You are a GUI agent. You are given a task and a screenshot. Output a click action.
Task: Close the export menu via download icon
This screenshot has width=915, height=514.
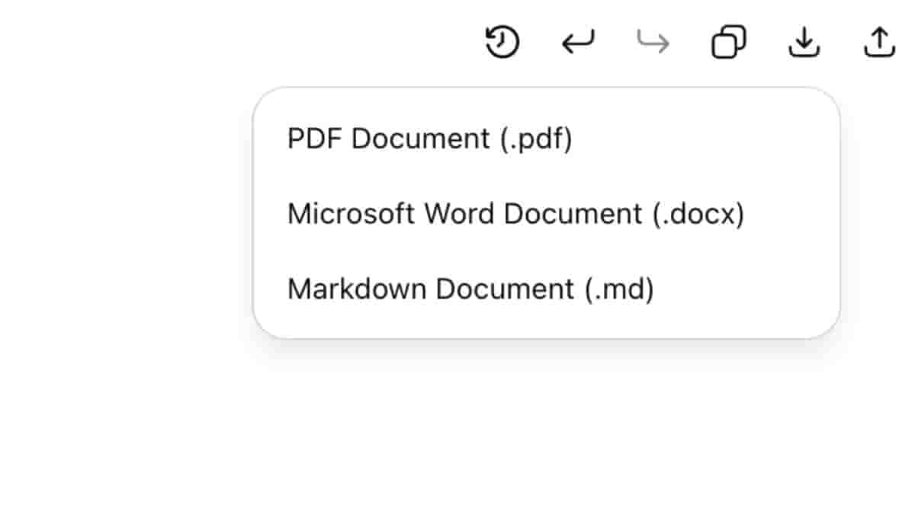[x=804, y=43]
